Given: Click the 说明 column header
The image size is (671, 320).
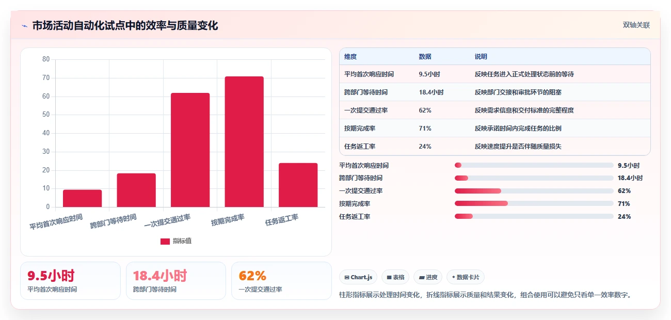Looking at the screenshot, I should coord(481,57).
